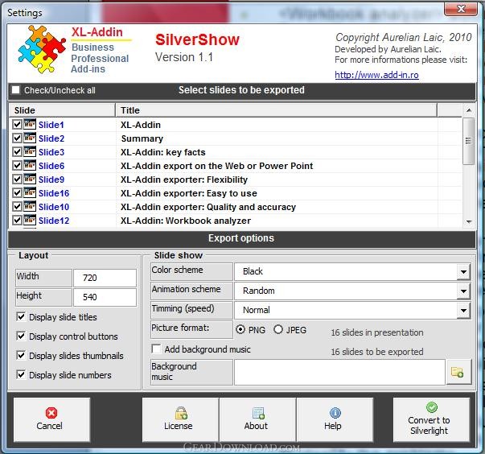Image resolution: width=485 pixels, height=454 pixels.
Task: Select the Slide16 row label
Action: pyautogui.click(x=54, y=193)
